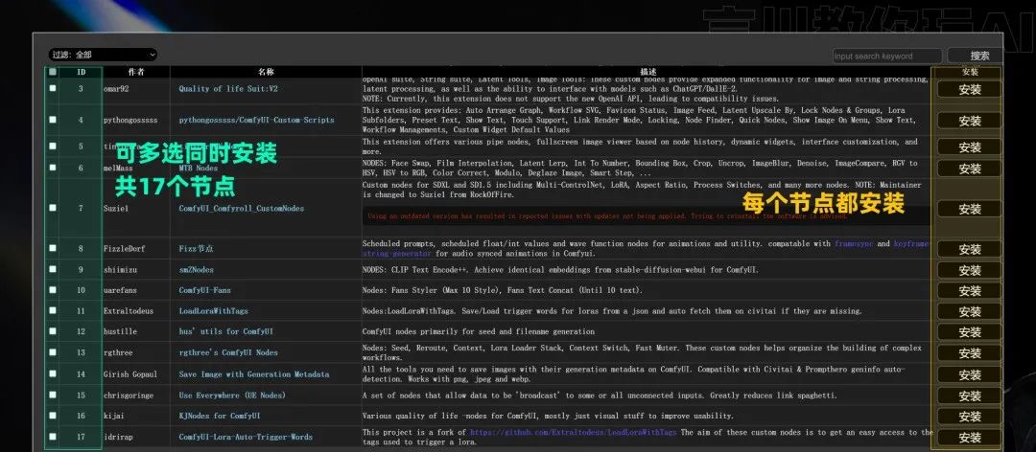The width and height of the screenshot is (1036, 452).
Task: Check the box for row ID 12 hustille
Action: [53, 331]
